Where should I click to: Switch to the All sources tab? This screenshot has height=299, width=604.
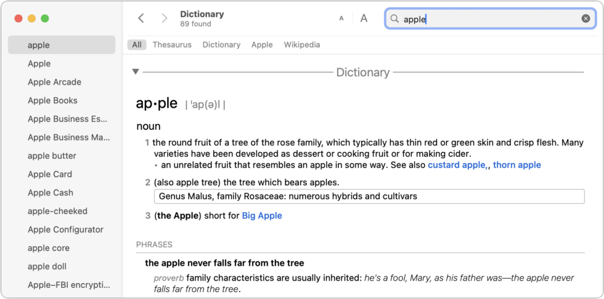[137, 45]
